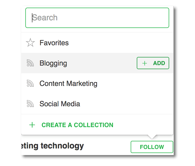
Task: Click the Search placeholder text
Action: (x=45, y=18)
